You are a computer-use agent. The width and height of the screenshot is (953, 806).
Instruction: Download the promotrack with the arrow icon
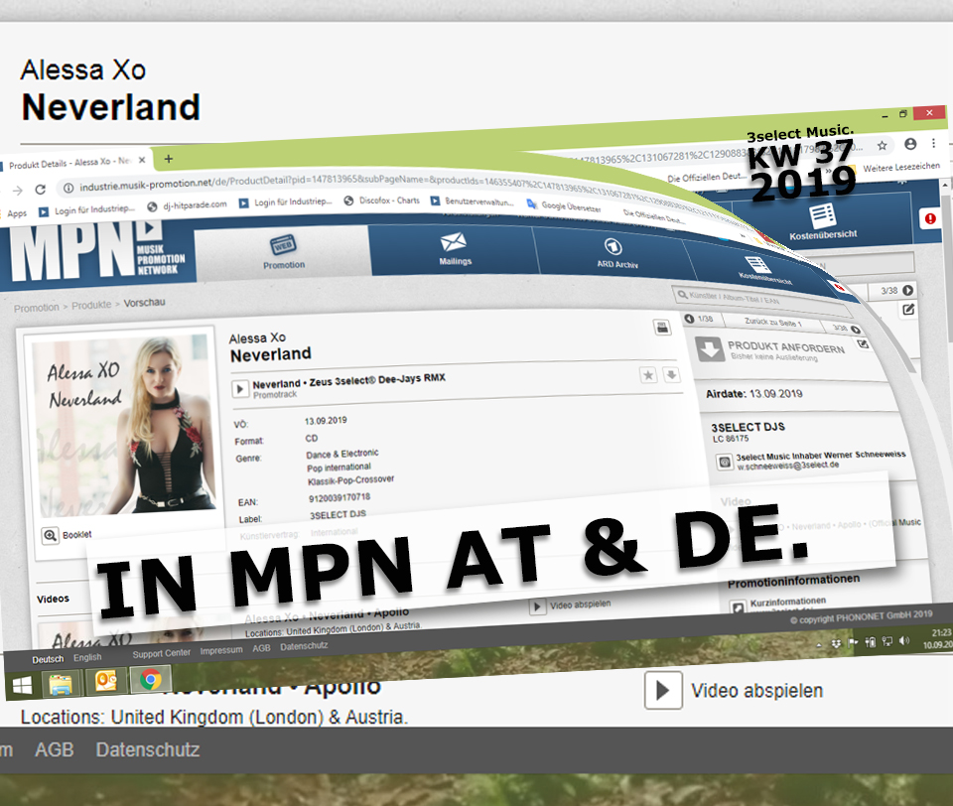[671, 374]
